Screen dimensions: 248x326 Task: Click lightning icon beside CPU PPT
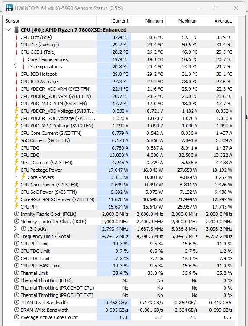point(16,206)
